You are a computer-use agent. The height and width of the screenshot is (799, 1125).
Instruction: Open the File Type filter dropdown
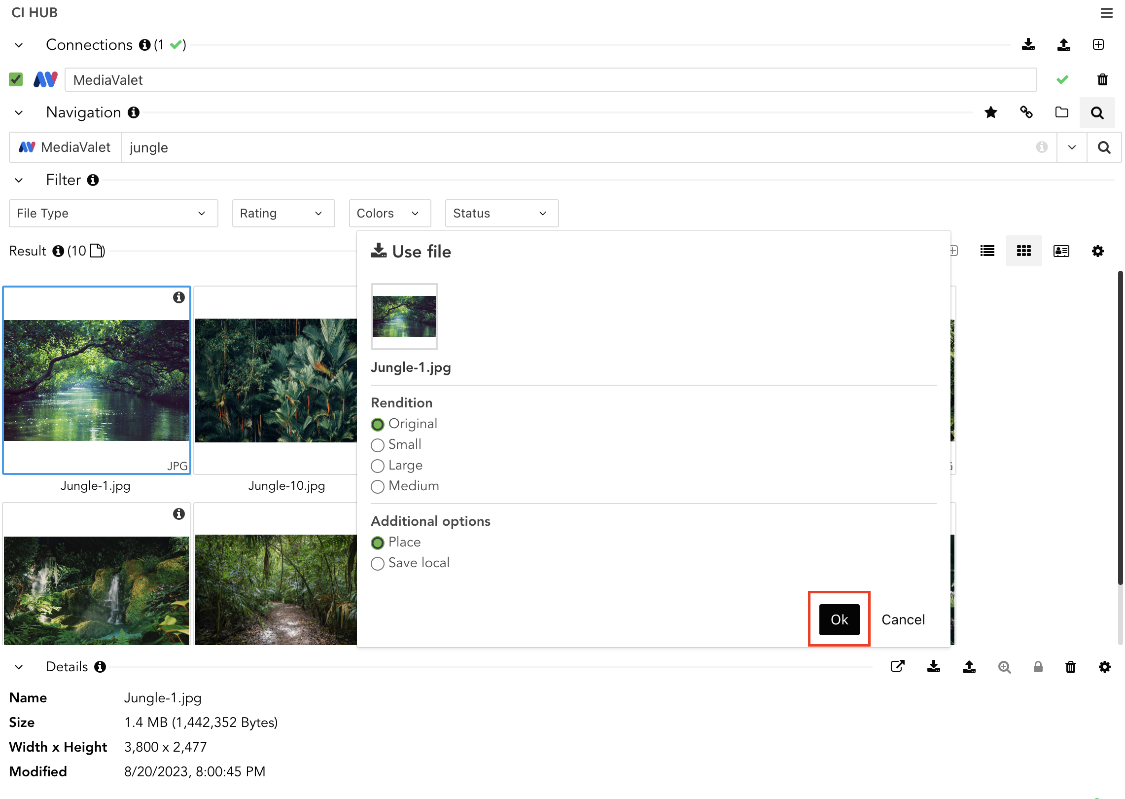point(113,213)
